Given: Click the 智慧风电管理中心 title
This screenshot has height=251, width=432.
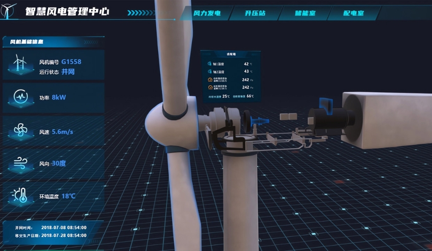Looking at the screenshot, I should coord(67,11).
